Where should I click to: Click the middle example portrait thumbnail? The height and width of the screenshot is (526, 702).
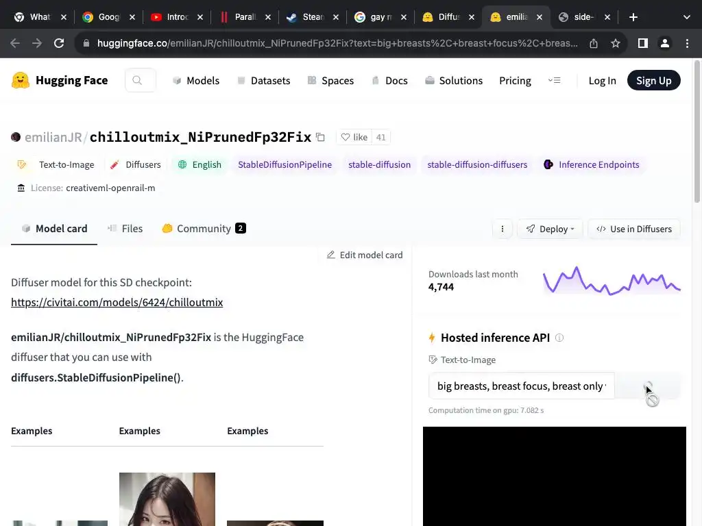click(x=167, y=499)
